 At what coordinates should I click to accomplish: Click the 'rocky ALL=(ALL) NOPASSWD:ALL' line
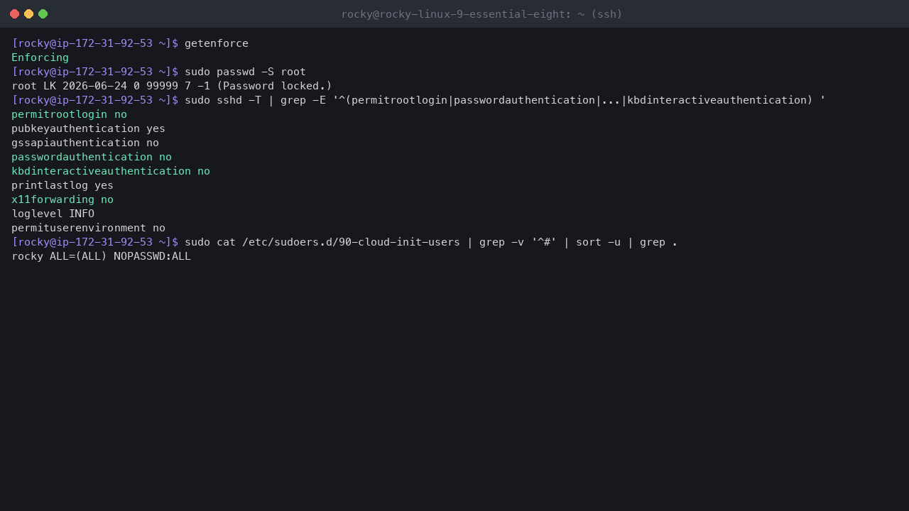click(101, 256)
